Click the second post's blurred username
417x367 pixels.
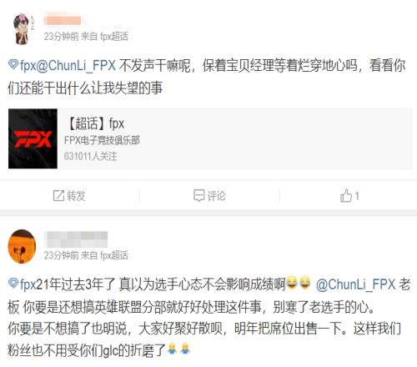pos(76,239)
